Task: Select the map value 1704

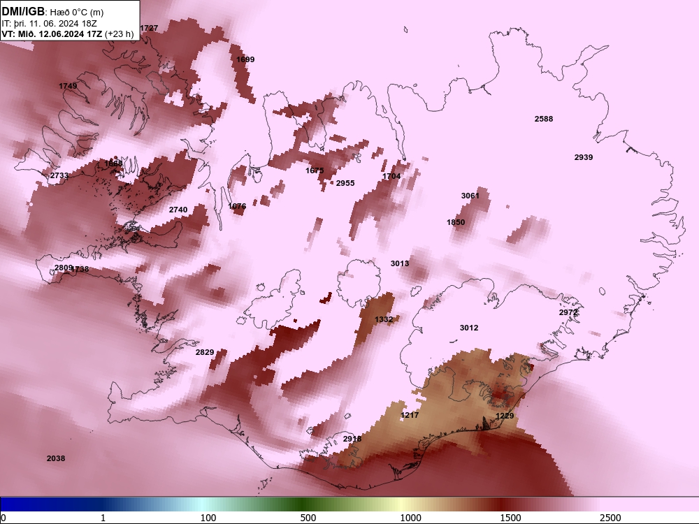Action: click(391, 177)
